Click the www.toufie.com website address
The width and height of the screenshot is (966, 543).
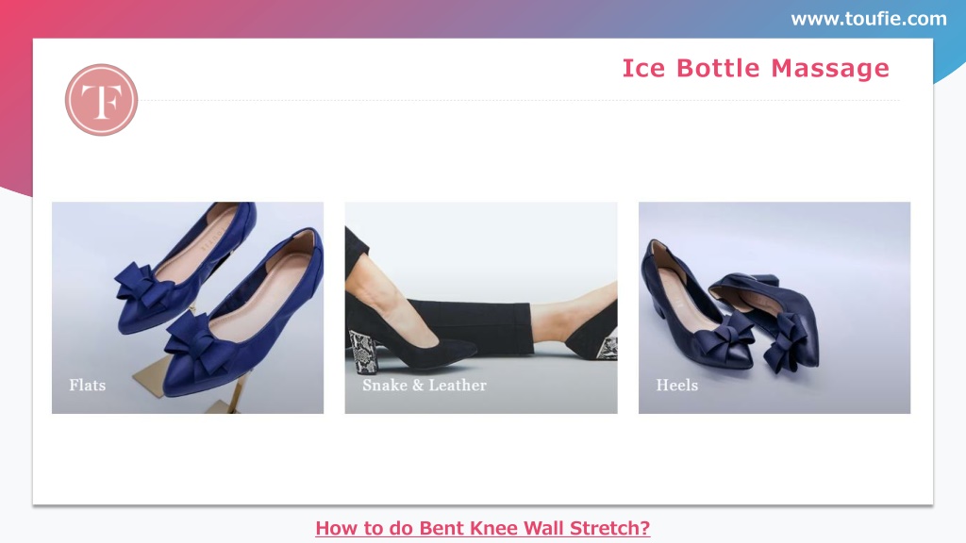(869, 19)
